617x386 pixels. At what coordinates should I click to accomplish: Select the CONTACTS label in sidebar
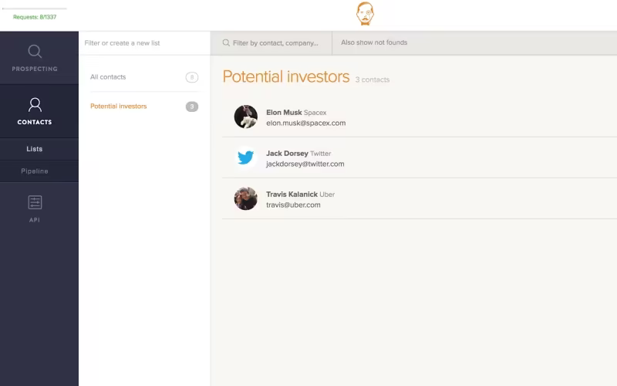(x=35, y=122)
